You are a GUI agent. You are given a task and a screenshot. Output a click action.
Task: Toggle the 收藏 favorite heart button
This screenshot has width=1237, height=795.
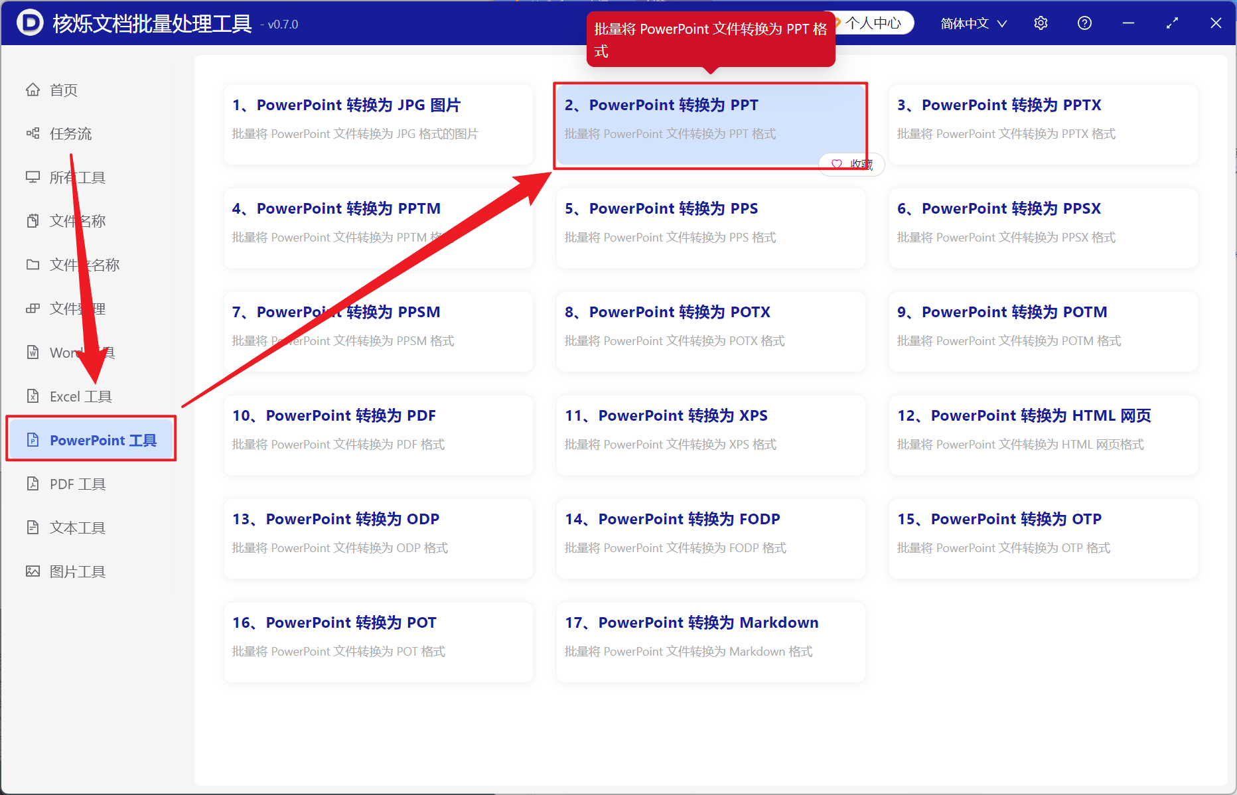pos(852,164)
